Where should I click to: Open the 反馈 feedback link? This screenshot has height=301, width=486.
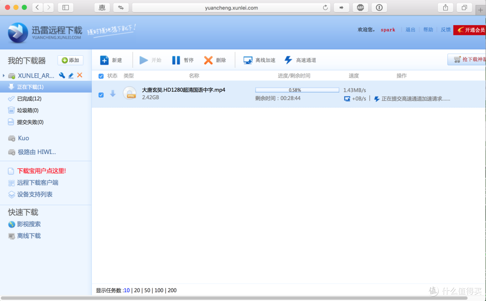pos(445,30)
